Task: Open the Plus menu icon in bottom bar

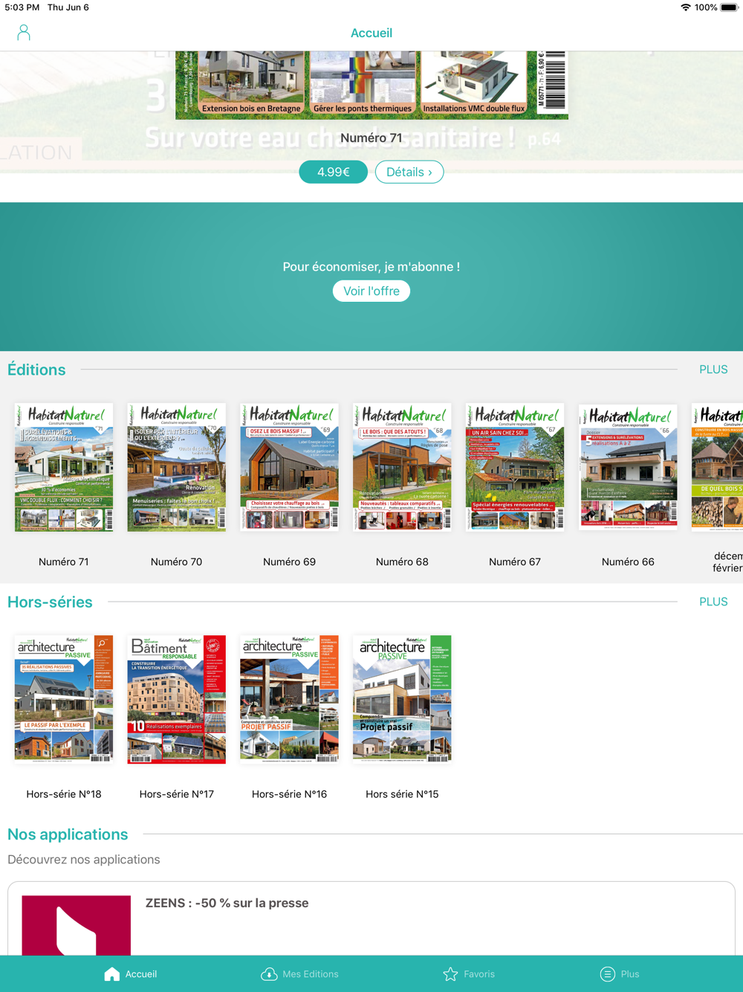Action: point(607,973)
